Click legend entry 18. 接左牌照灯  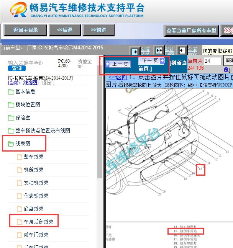pos(185,243)
